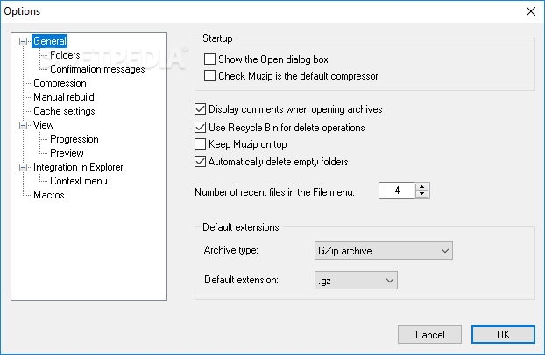Image resolution: width=545 pixels, height=355 pixels.
Task: Go to Macros settings
Action: point(49,195)
